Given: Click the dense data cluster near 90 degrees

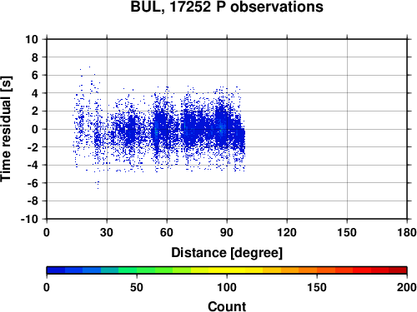Looking at the screenshot, I should (x=222, y=127).
